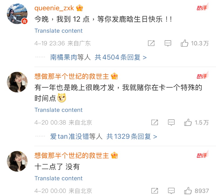Open queenie_zxk's profile via username
The width and height of the screenshot is (216, 195).
click(54, 8)
